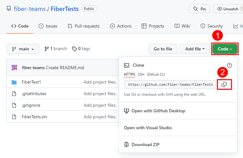Click the branch icon next to 1 branch
This screenshot has width=243, height=158.
(47, 49)
